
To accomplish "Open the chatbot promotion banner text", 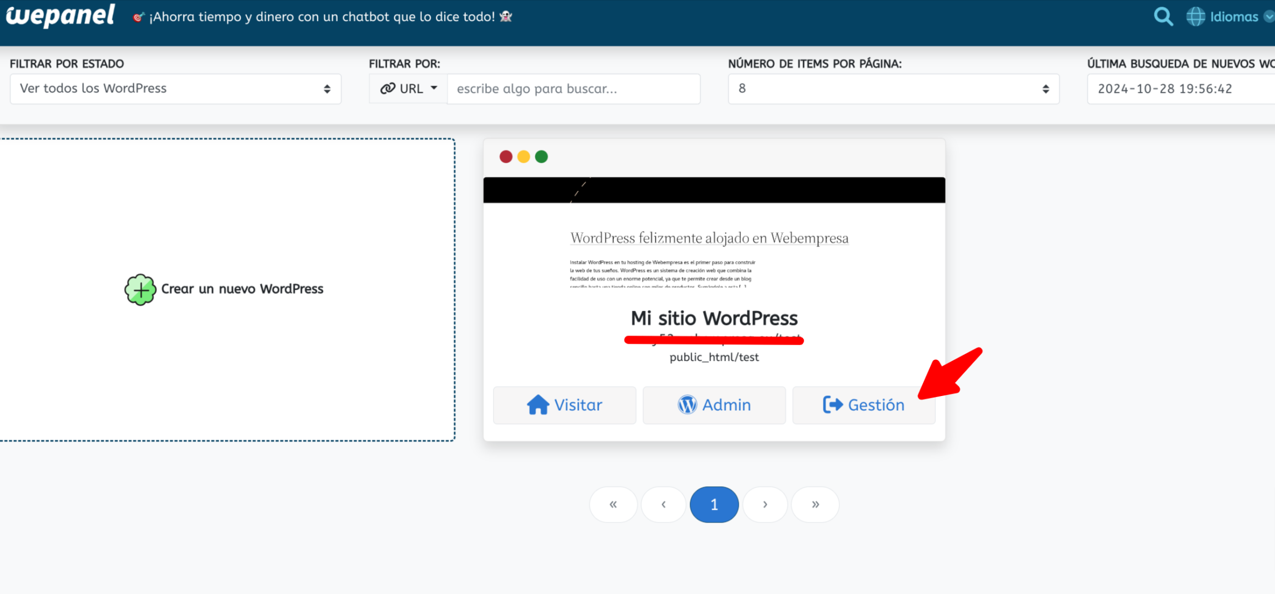I will 323,16.
